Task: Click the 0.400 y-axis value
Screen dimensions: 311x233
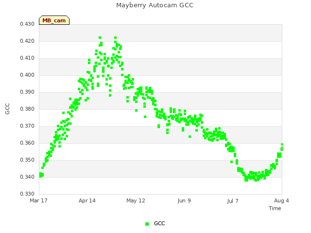Action: (x=27, y=75)
